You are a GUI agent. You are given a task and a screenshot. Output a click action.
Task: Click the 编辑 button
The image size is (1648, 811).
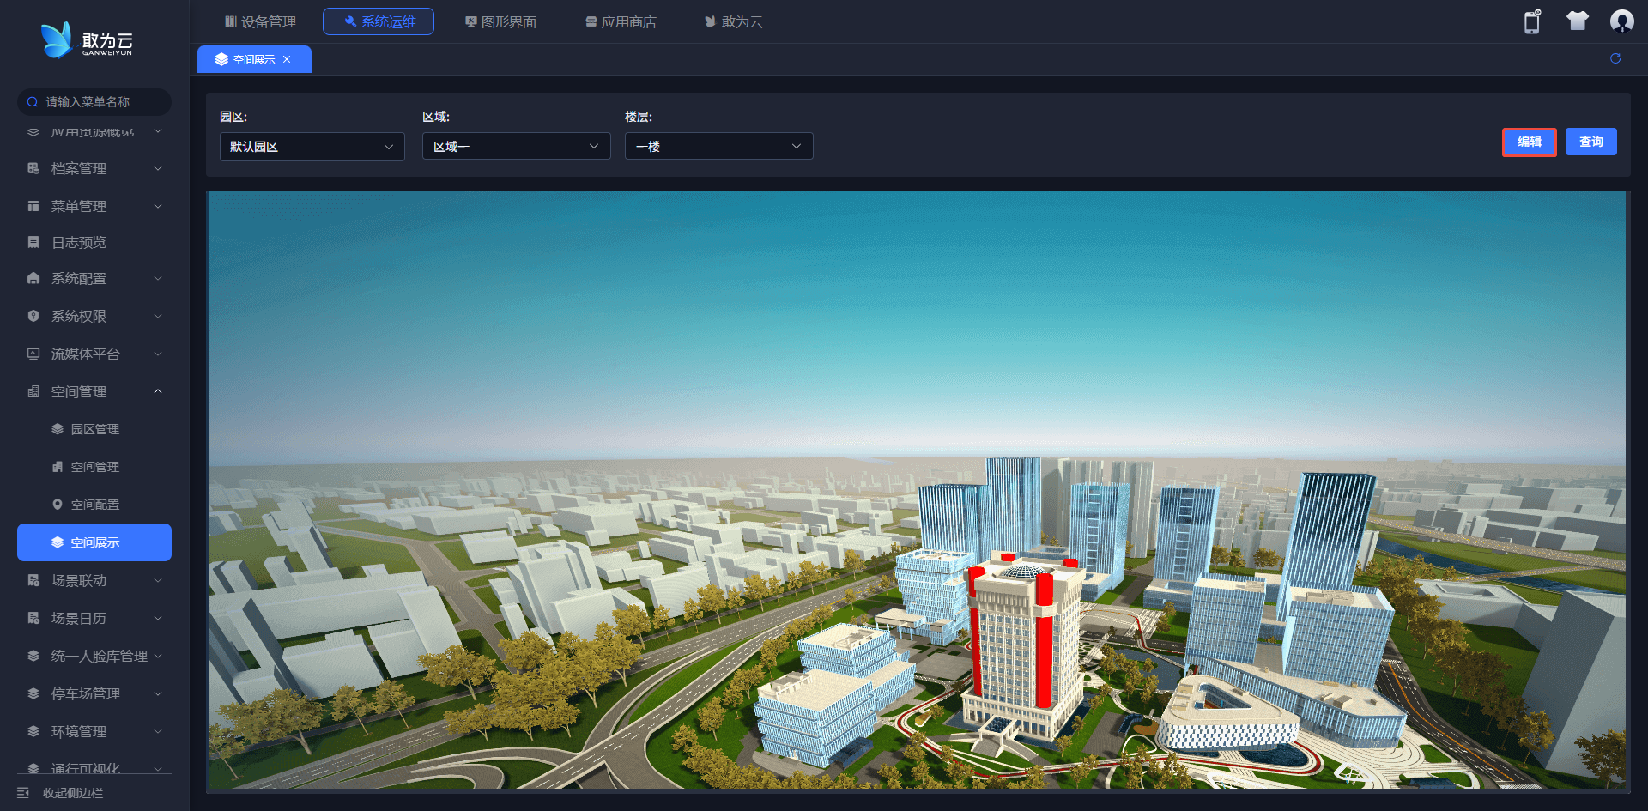click(x=1530, y=142)
